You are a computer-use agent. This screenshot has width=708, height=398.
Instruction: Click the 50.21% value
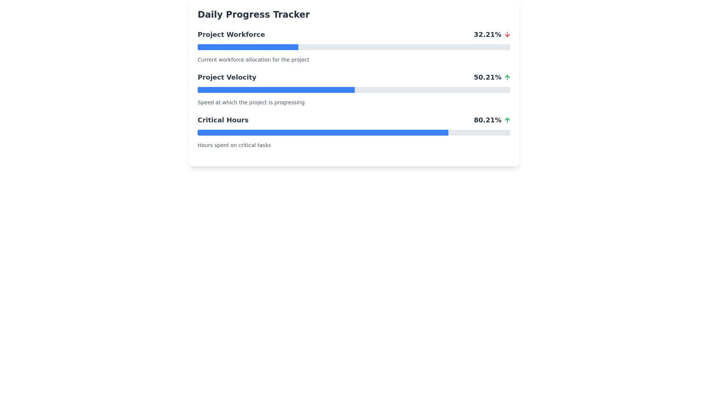[x=487, y=77]
